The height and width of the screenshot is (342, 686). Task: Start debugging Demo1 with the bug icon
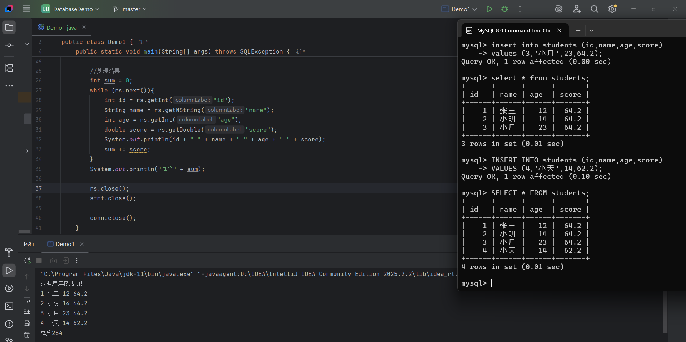pos(504,9)
